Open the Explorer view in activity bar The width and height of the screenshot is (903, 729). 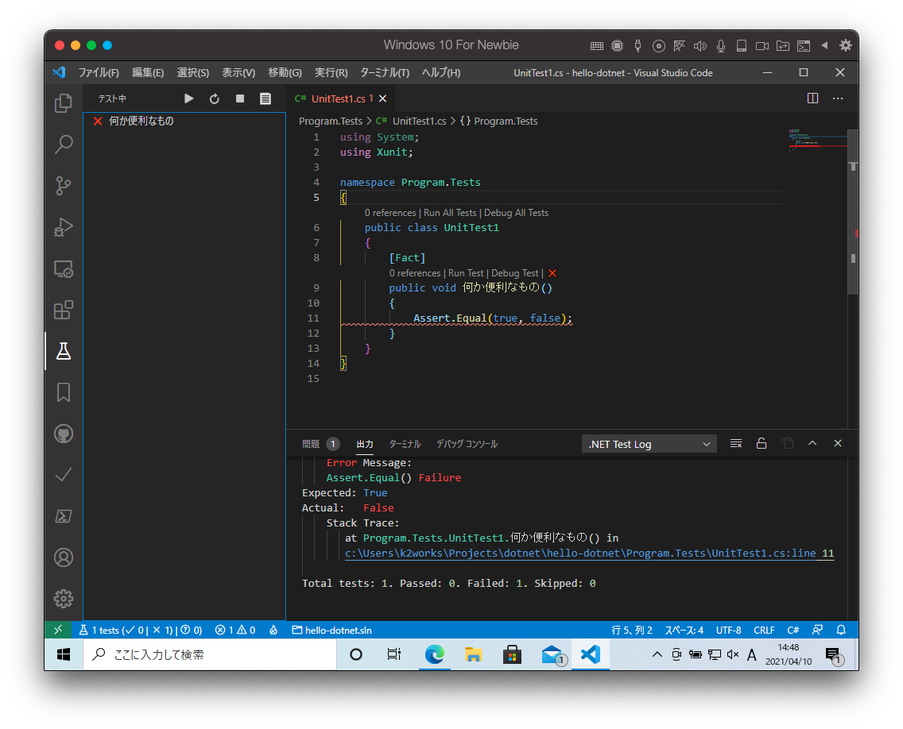tap(64, 103)
